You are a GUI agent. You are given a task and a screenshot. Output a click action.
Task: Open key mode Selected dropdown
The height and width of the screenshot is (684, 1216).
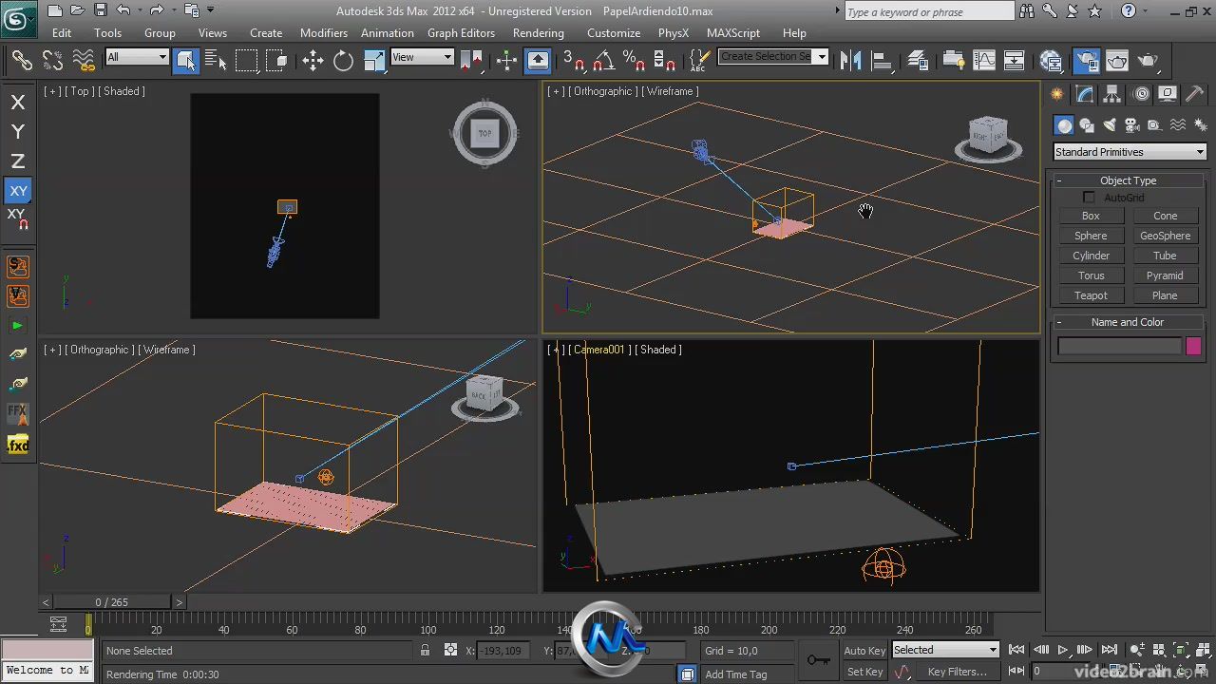coord(945,650)
